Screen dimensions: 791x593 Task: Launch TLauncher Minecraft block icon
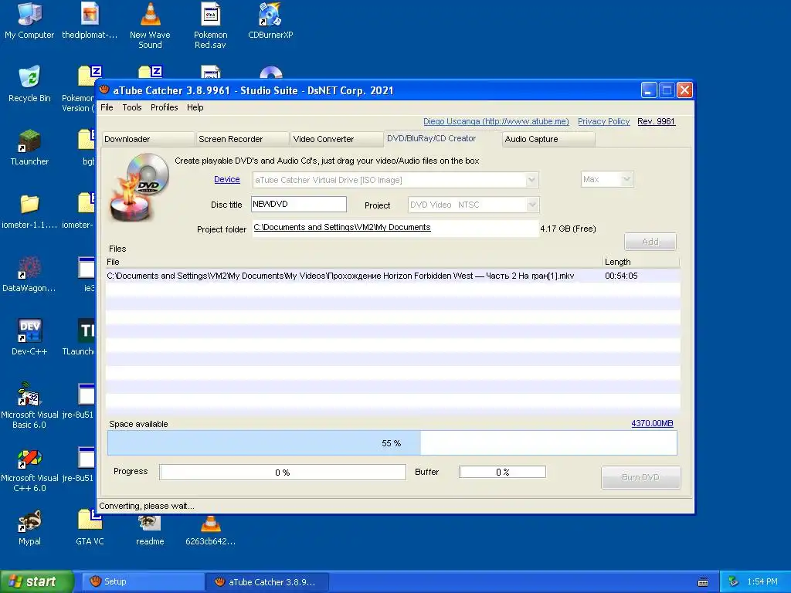pos(29,147)
